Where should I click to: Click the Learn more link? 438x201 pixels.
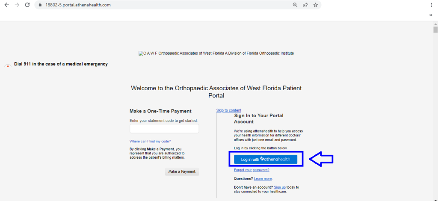(263, 178)
